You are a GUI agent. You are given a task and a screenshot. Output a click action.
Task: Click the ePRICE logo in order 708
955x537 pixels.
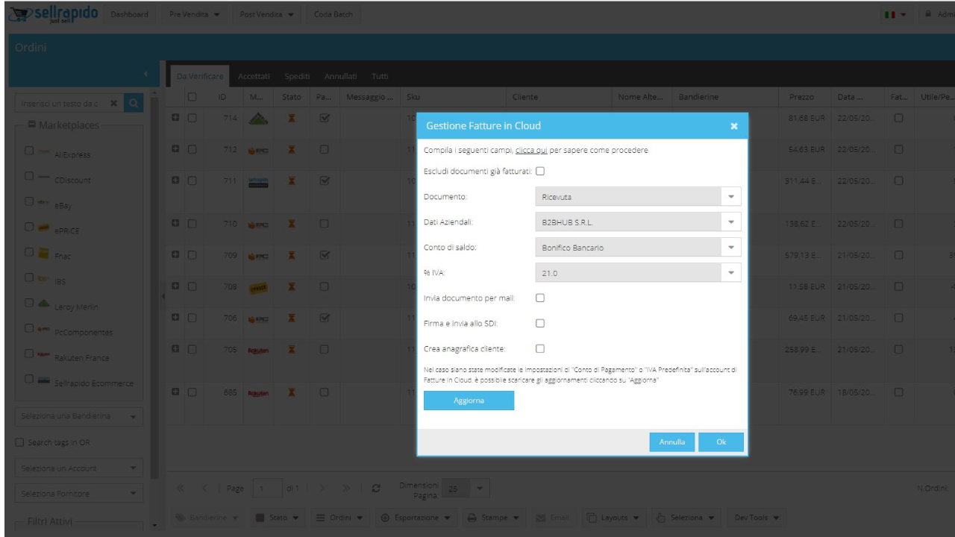pyautogui.click(x=257, y=287)
